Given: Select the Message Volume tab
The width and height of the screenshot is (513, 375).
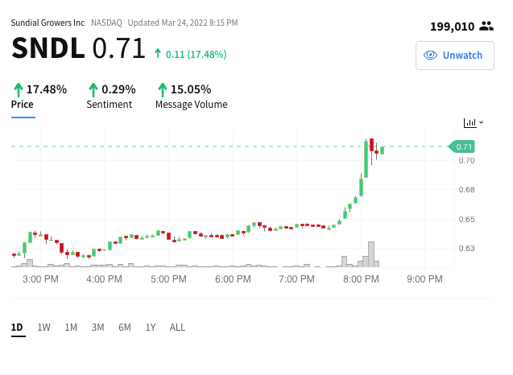Looking at the screenshot, I should (x=192, y=105).
